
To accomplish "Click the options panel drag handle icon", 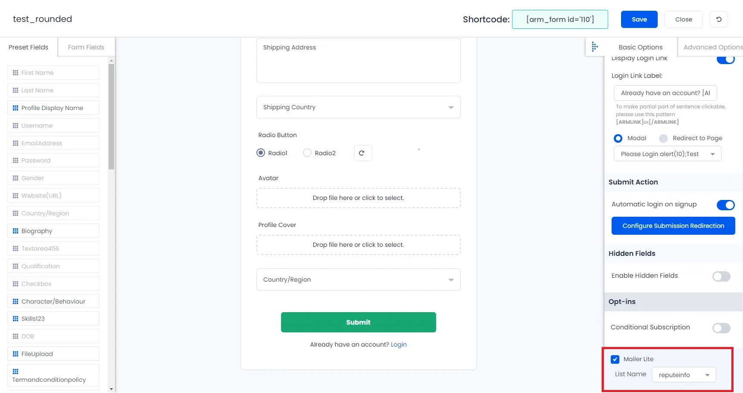I will [594, 47].
